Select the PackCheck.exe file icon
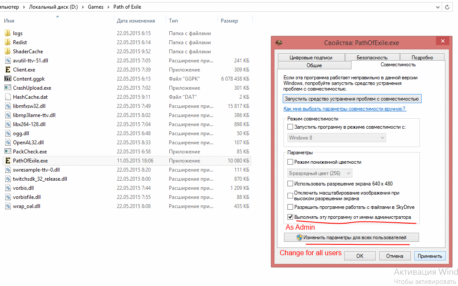 coord(7,152)
